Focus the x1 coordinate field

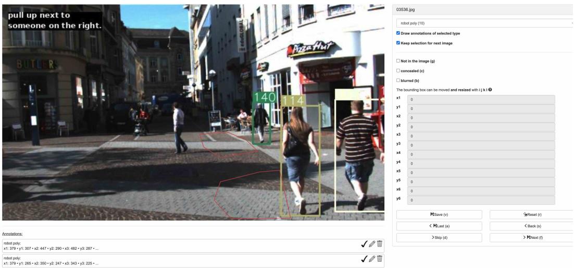click(481, 100)
